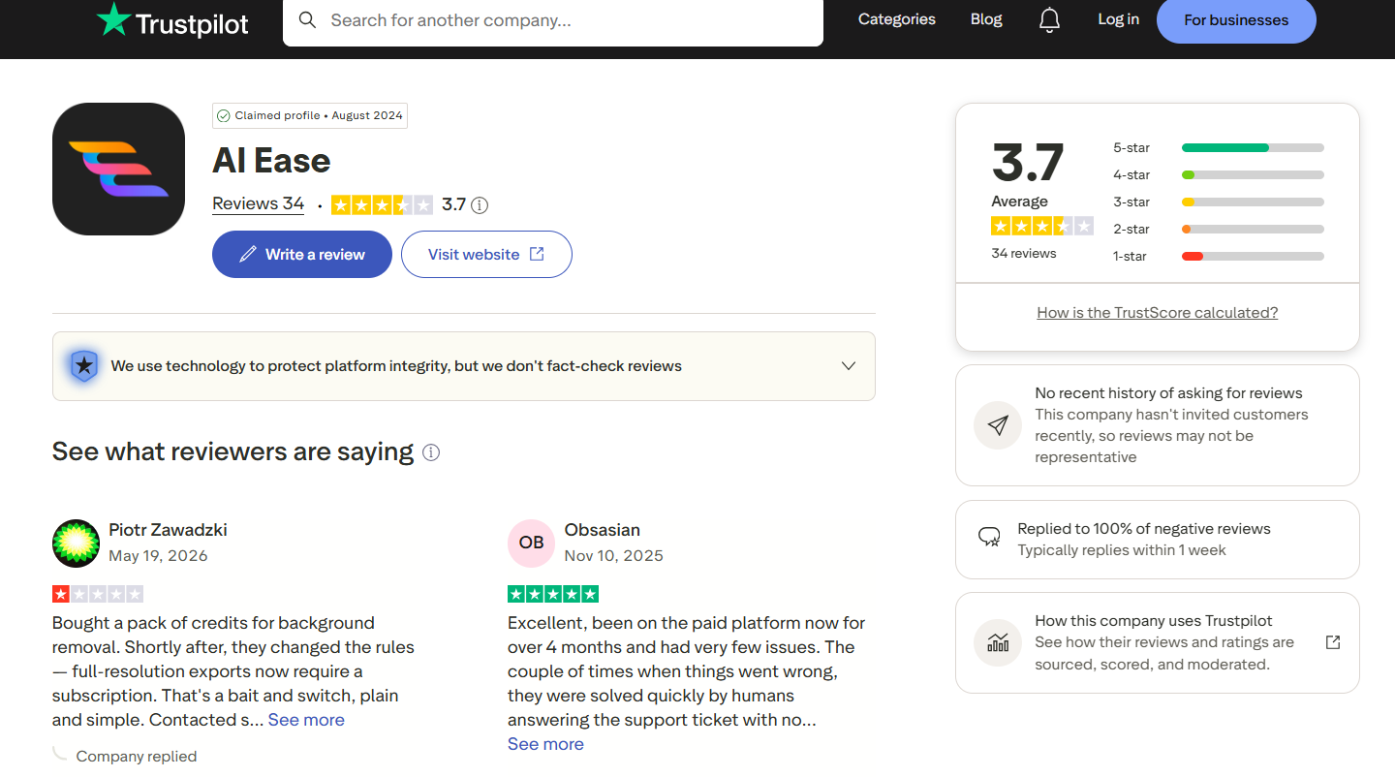
Task: Expand the platform integrity notice chevron
Action: (x=849, y=366)
